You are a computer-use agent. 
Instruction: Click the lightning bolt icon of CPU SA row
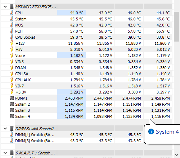click(12, 74)
